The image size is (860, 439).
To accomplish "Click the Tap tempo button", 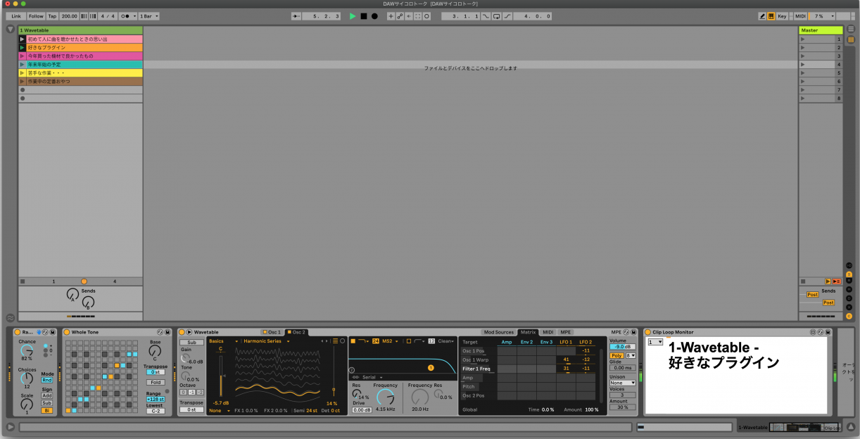I will pyautogui.click(x=52, y=15).
